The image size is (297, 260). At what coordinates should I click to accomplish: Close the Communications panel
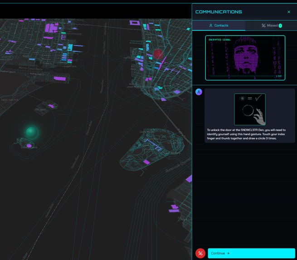click(x=289, y=12)
